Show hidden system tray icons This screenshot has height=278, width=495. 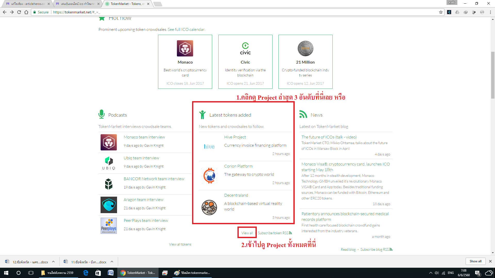431,273
